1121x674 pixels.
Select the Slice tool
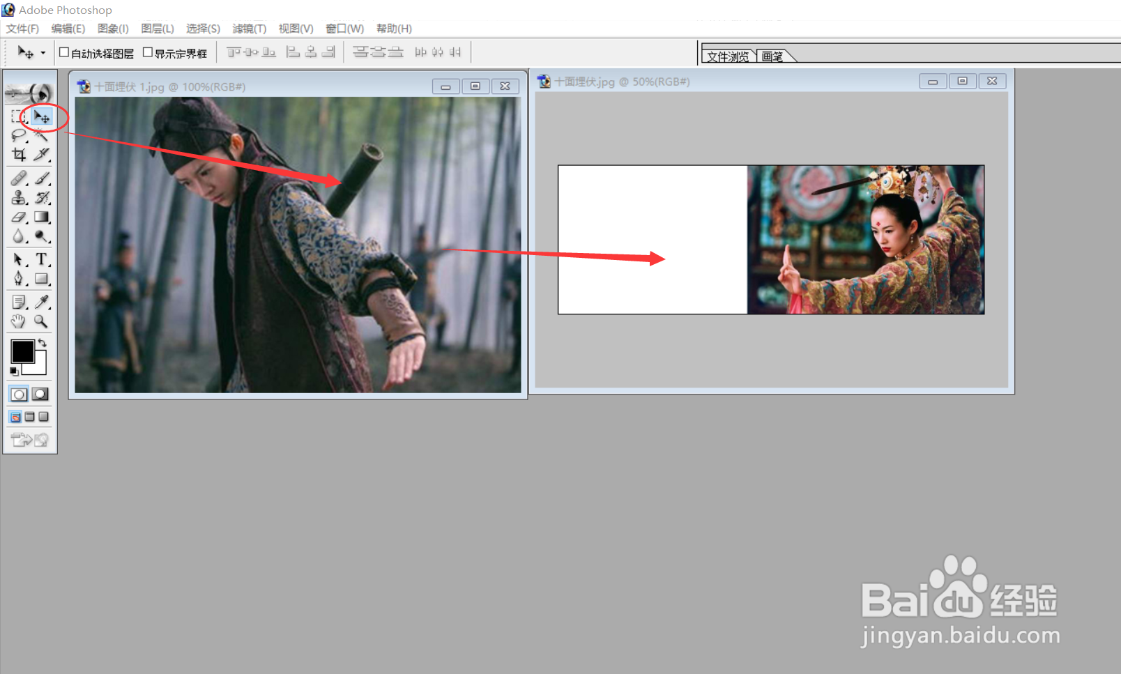pyautogui.click(x=42, y=155)
